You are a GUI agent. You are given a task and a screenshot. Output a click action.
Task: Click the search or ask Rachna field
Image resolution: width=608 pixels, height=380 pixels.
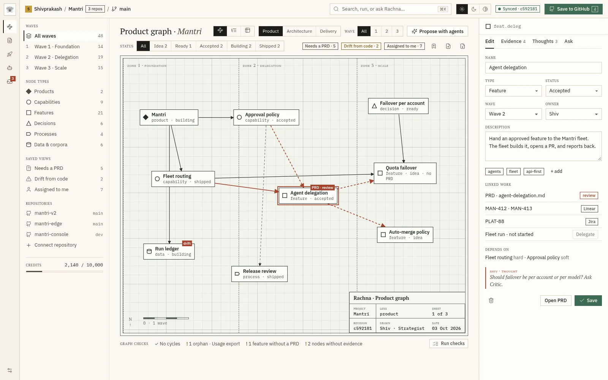390,9
